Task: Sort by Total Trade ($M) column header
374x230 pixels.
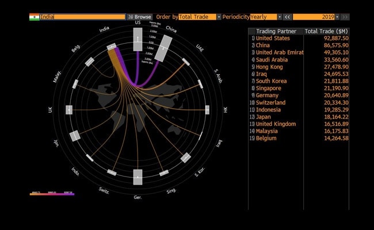Action: [x=326, y=30]
